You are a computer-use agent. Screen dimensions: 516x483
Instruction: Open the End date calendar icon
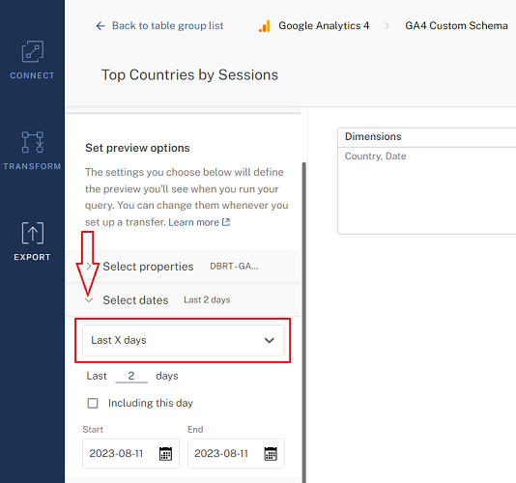pos(271,454)
